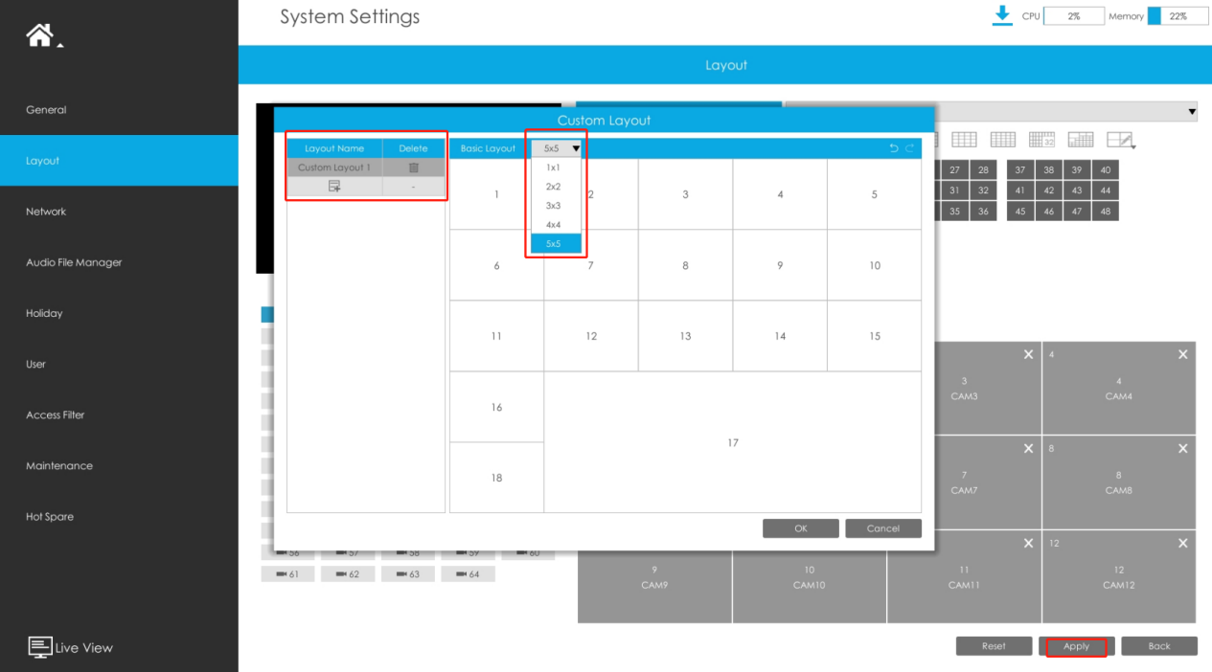The height and width of the screenshot is (672, 1212).
Task: Choose 2x2 from Basic Layout list
Action: click(557, 187)
